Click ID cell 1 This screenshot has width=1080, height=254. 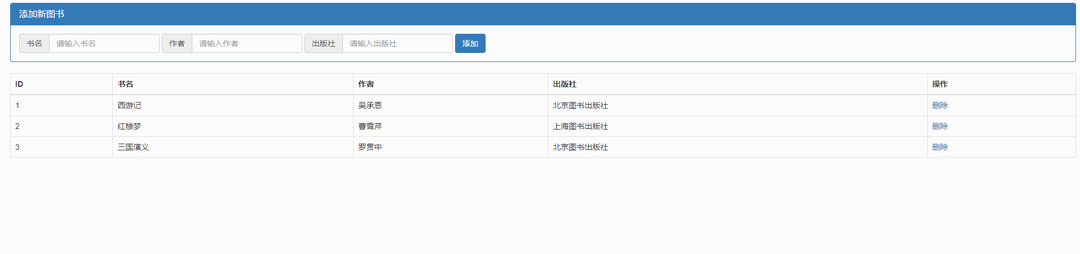[61, 105]
